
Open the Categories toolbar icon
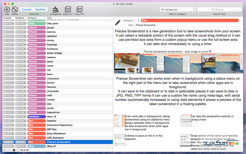[x=56, y=9]
